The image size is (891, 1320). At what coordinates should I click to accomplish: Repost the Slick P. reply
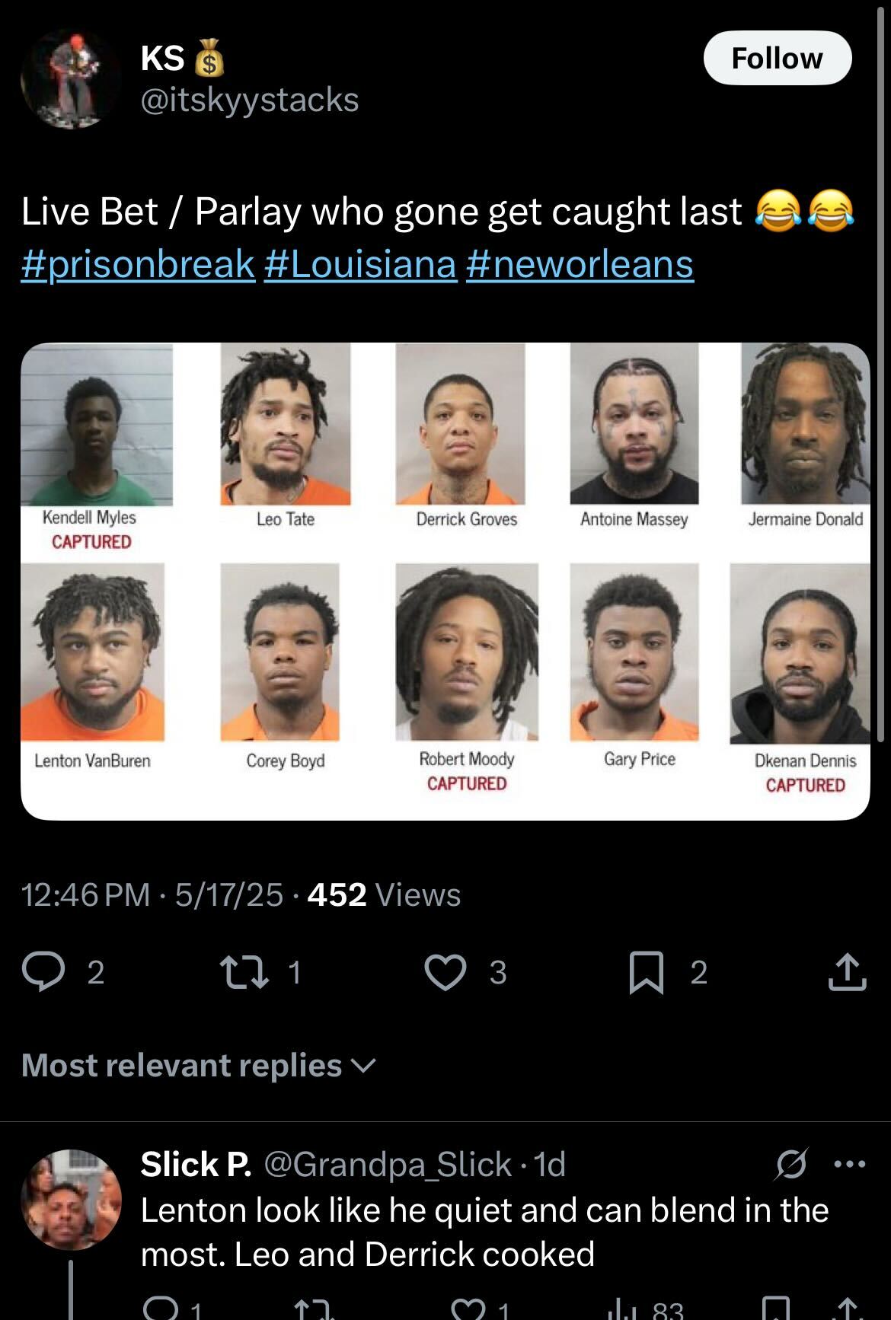coord(313,1308)
